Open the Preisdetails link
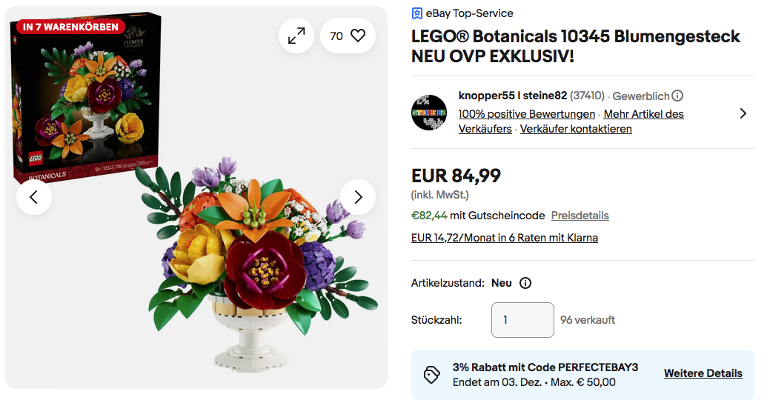The height and width of the screenshot is (403, 770). tap(580, 216)
